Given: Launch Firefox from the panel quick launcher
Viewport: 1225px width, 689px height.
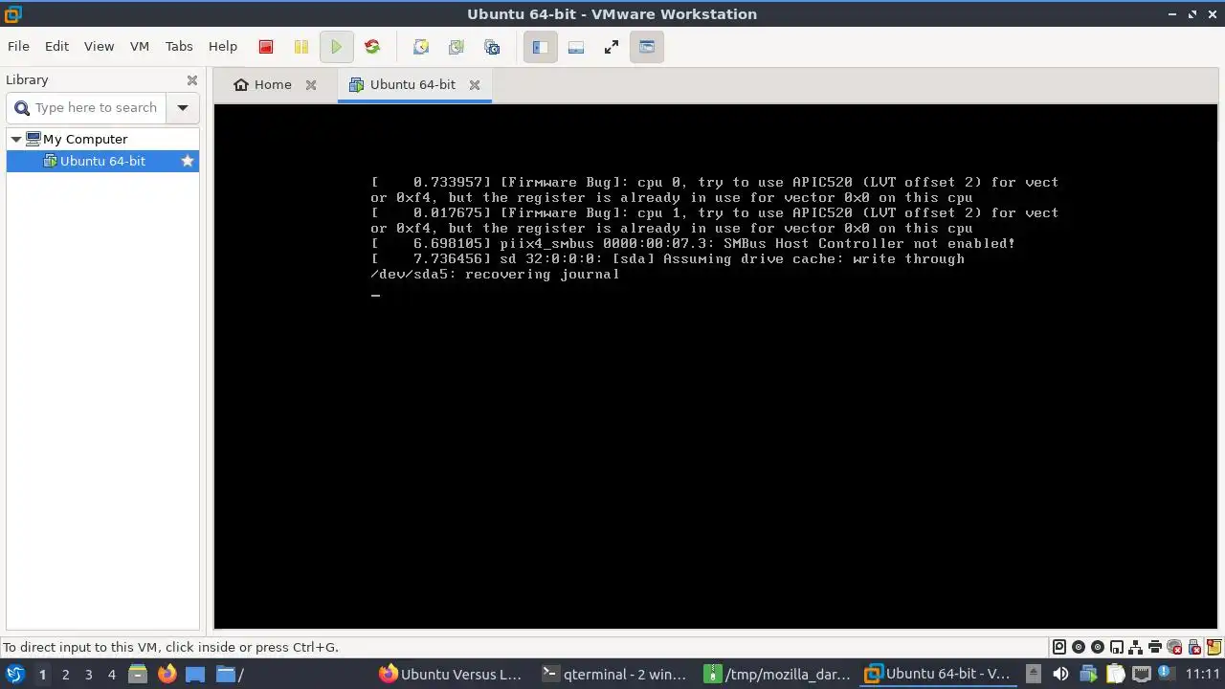Looking at the screenshot, I should pos(167,674).
